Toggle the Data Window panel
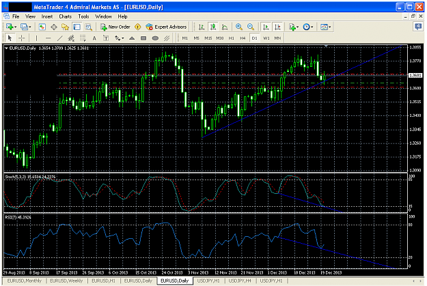427x286 pixels. (x=54, y=27)
